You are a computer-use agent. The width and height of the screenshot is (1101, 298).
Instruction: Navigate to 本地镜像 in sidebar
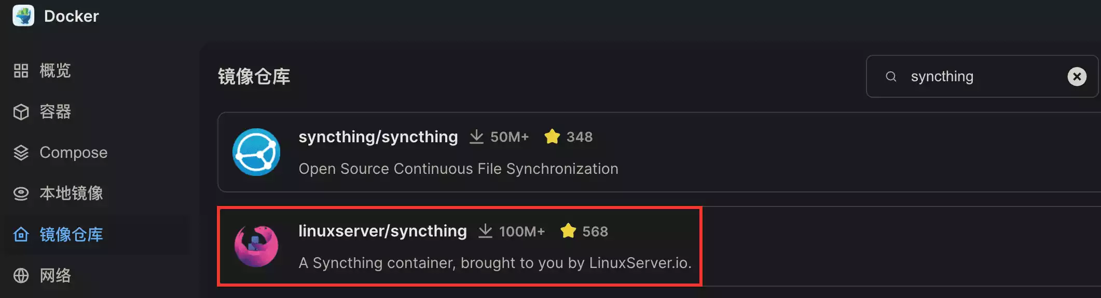(71, 193)
